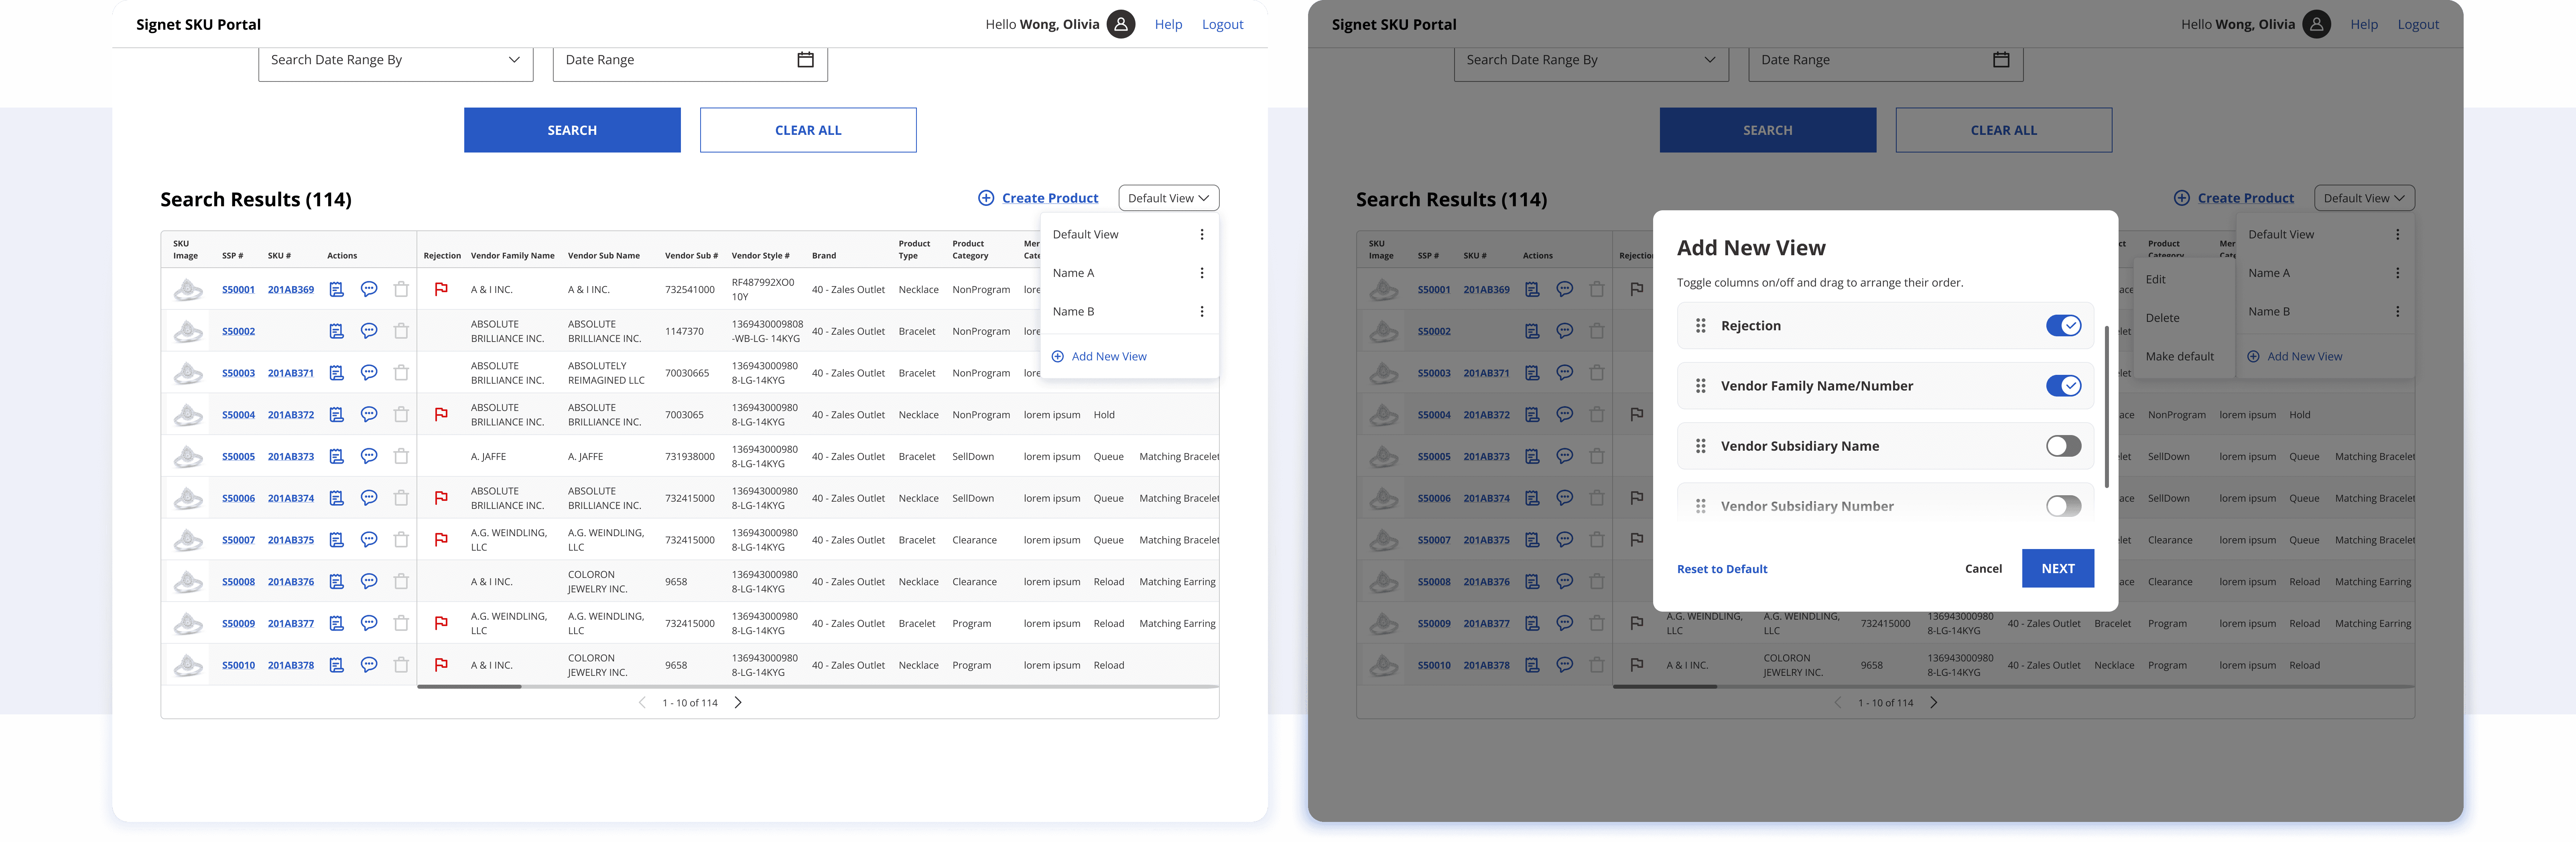The image size is (2576, 842).
Task: Open the three-dot menu for Default View, left screen
Action: [x=1202, y=235]
